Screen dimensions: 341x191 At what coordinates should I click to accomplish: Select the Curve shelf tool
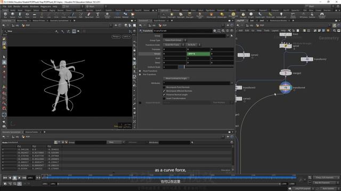pyautogui.click(x=63, y=15)
